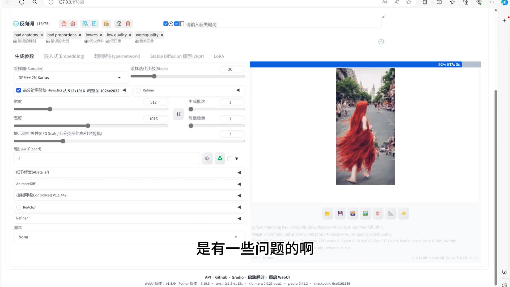Copy the negative prompt with the copy icon
Viewport: 510px width, 287px height.
click(x=119, y=24)
